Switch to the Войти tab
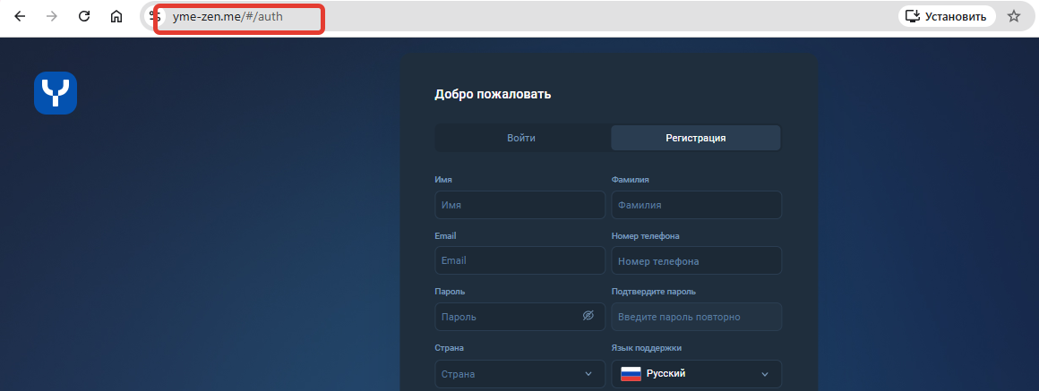The image size is (1039, 391). (521, 139)
